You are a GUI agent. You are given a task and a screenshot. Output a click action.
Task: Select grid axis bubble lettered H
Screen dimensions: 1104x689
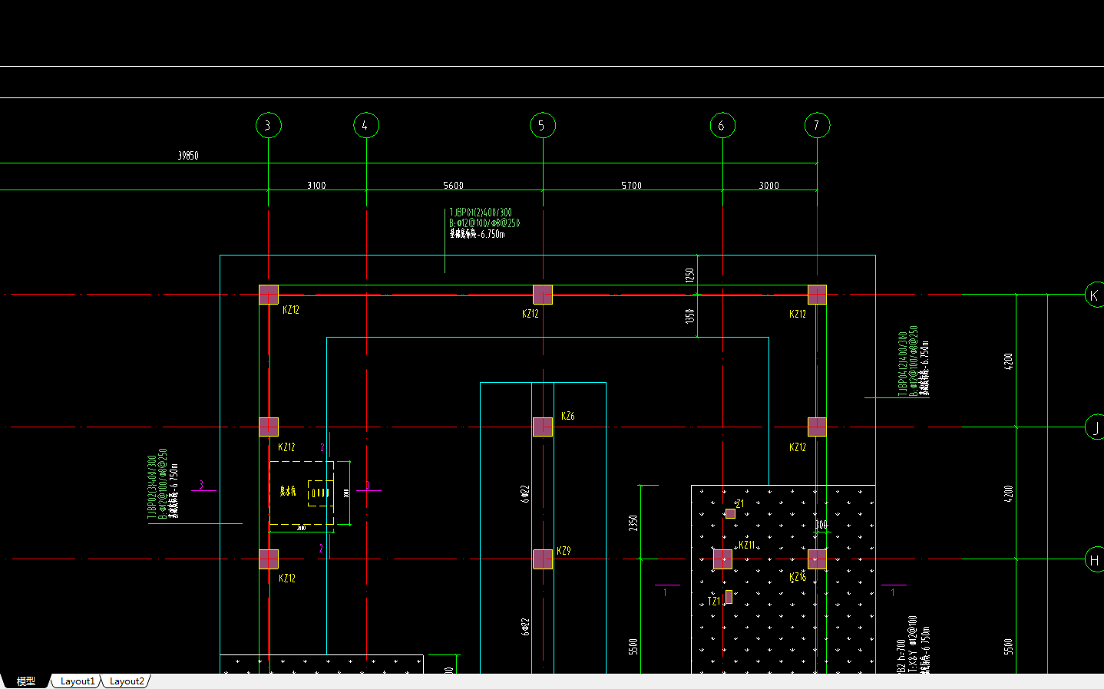1095,559
